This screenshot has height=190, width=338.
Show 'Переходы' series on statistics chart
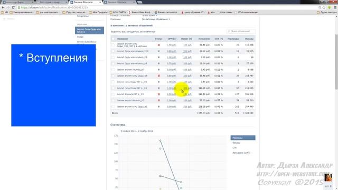tap(243, 138)
